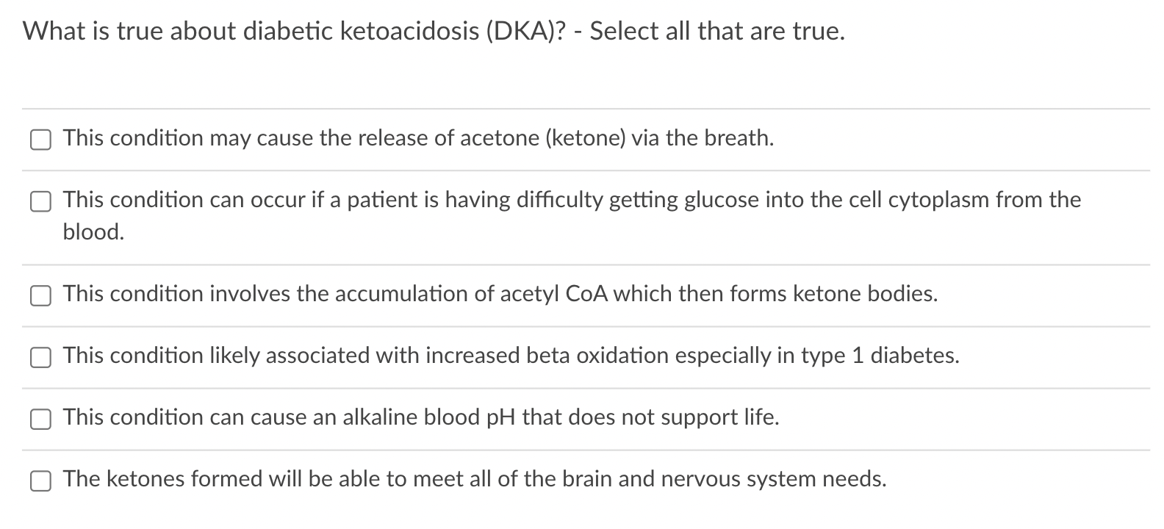Check the acetyl CoA accumulation option
Image resolution: width=1164 pixels, height=529 pixels.
click(x=41, y=295)
